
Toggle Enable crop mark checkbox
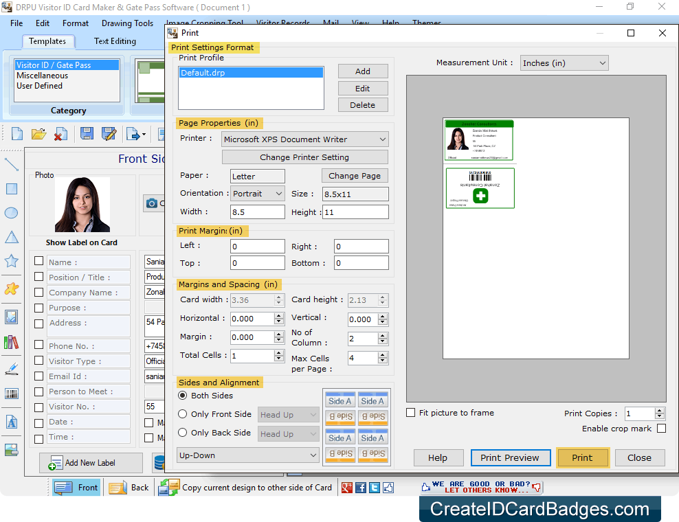661,428
